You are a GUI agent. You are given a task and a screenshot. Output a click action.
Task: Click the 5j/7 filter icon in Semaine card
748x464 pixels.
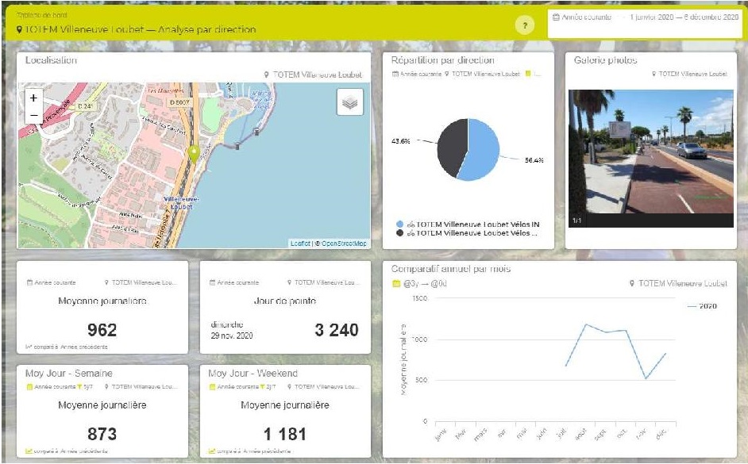click(x=79, y=387)
